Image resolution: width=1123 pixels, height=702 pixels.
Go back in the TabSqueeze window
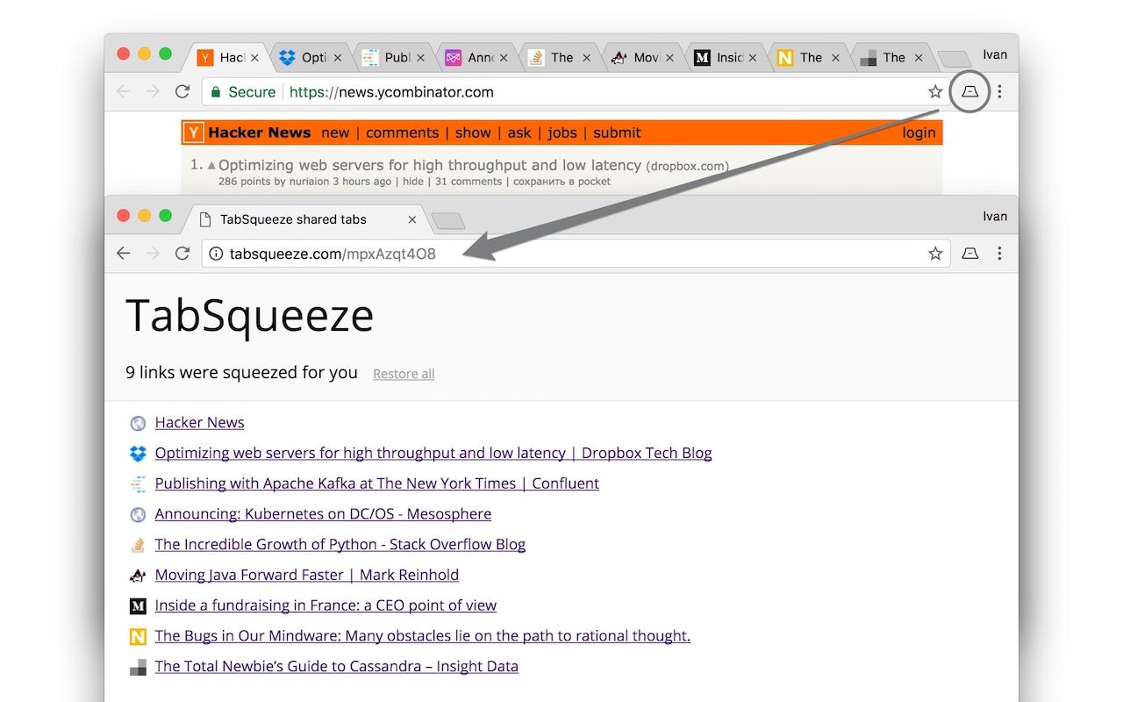[123, 254]
